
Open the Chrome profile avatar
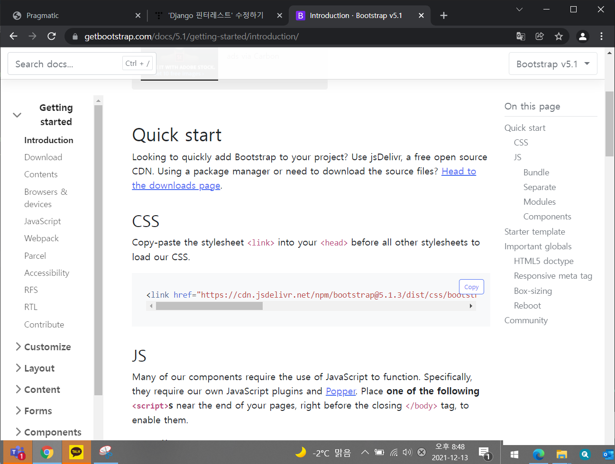pyautogui.click(x=582, y=36)
